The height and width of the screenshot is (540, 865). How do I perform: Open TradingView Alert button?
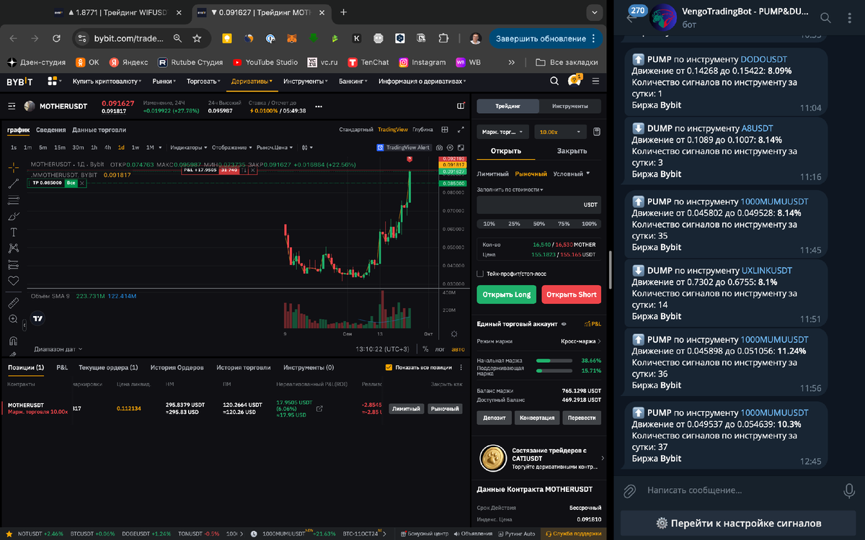[x=404, y=148]
